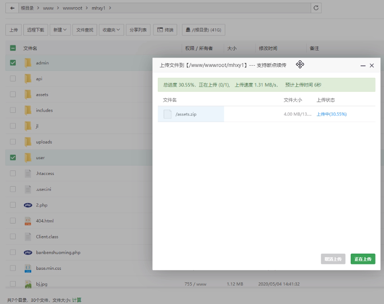Screen dimensions: 384x304
Task: Open the admin folder icon
Action: [28, 63]
